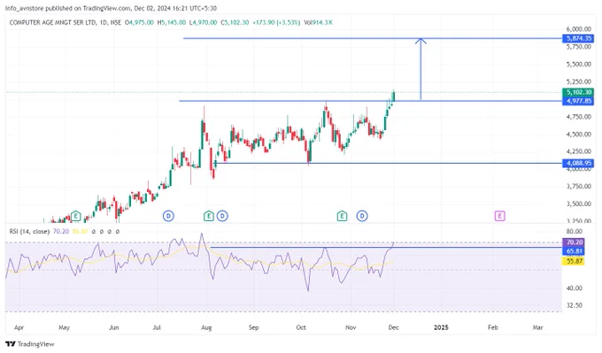Click the Aug label on the time axis
This screenshot has width=602, height=353.
pos(206,327)
